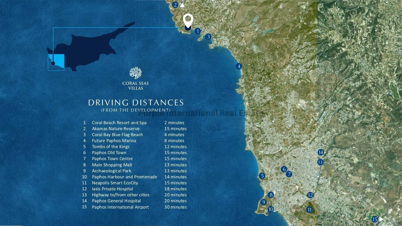
Task: Click map marker 3 at Coral Bay
Action: tap(208, 36)
